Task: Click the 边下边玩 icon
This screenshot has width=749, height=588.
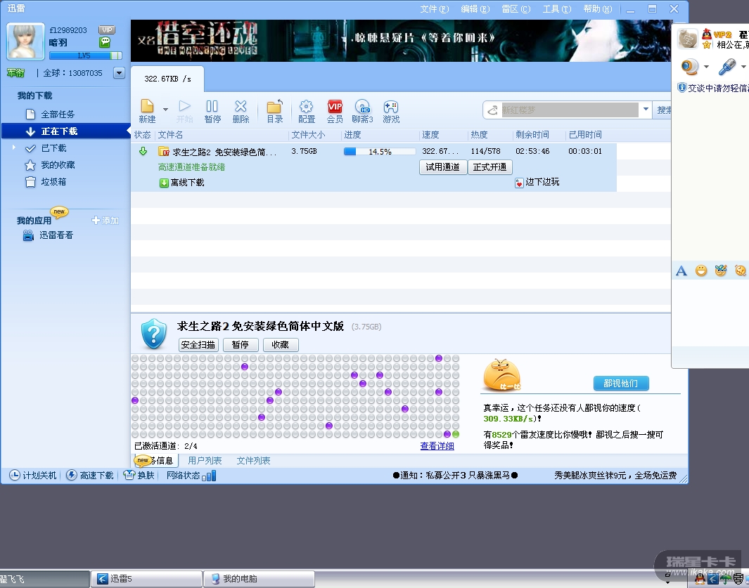Action: (519, 183)
